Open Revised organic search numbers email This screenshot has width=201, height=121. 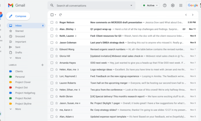(123, 49)
